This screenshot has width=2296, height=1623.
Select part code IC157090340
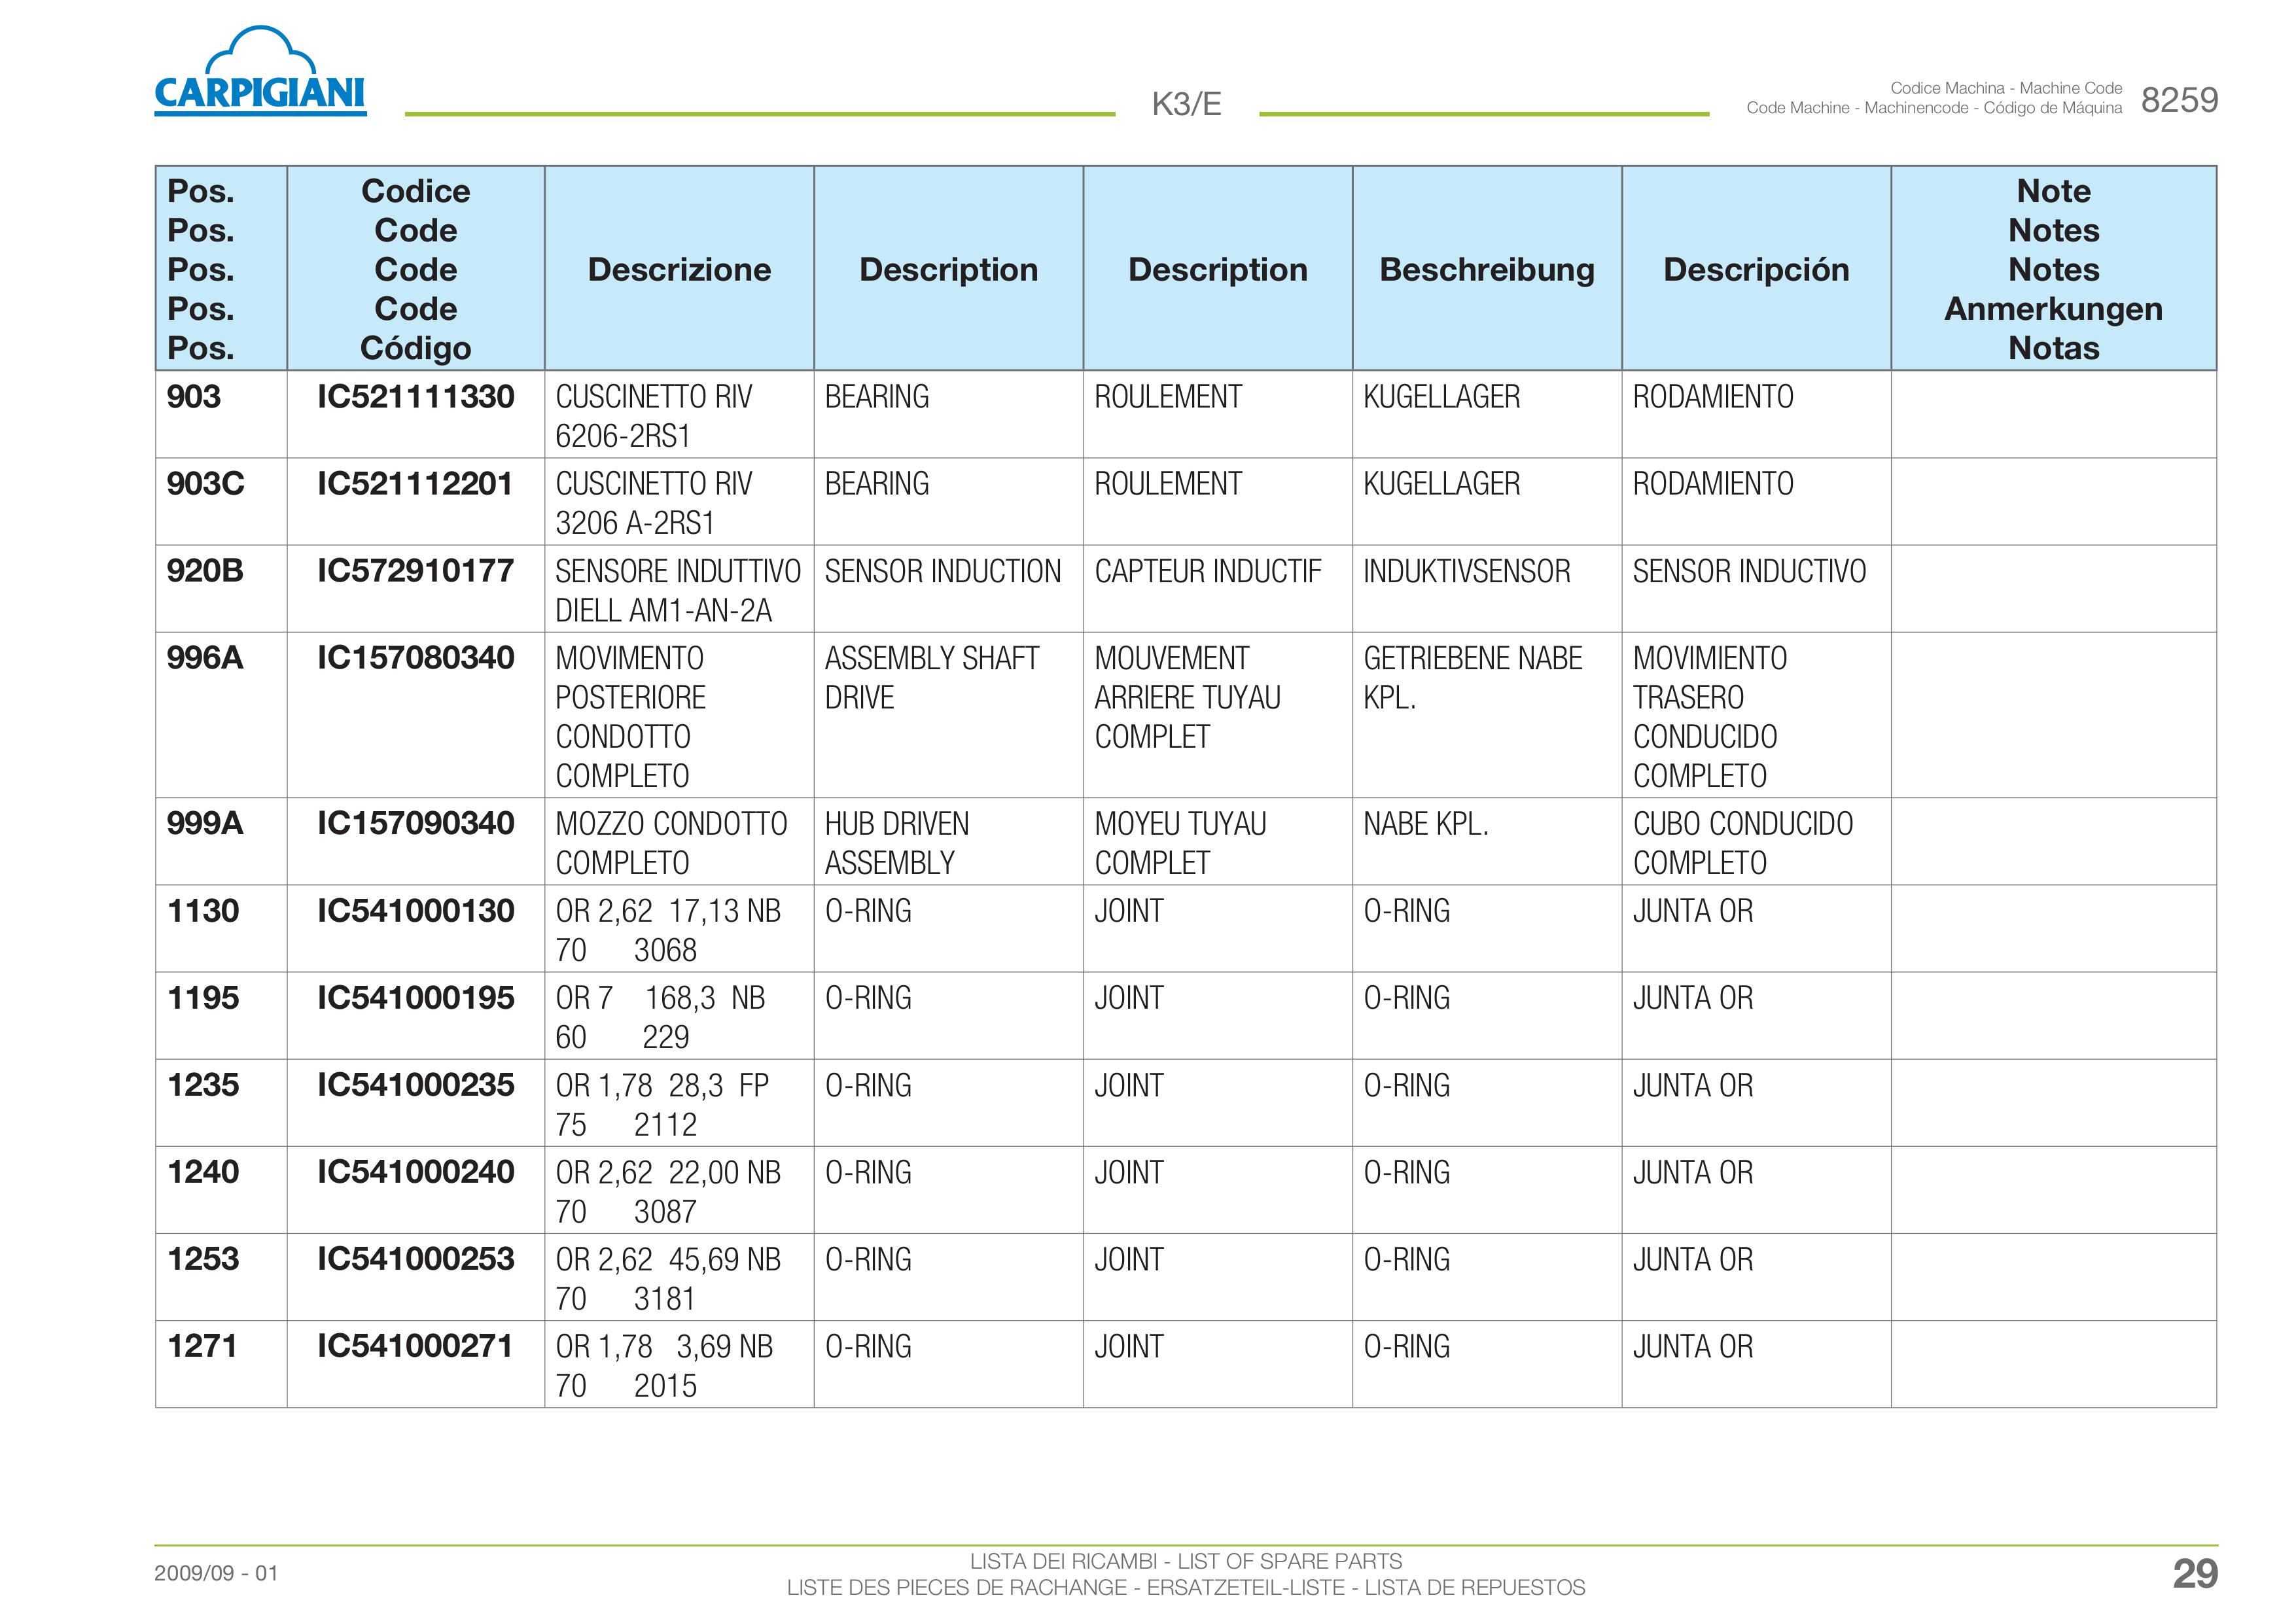tap(415, 823)
